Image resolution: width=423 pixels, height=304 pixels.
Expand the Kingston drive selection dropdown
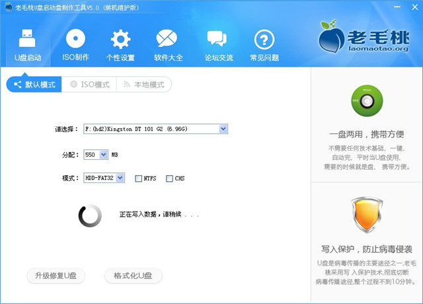[x=223, y=129]
